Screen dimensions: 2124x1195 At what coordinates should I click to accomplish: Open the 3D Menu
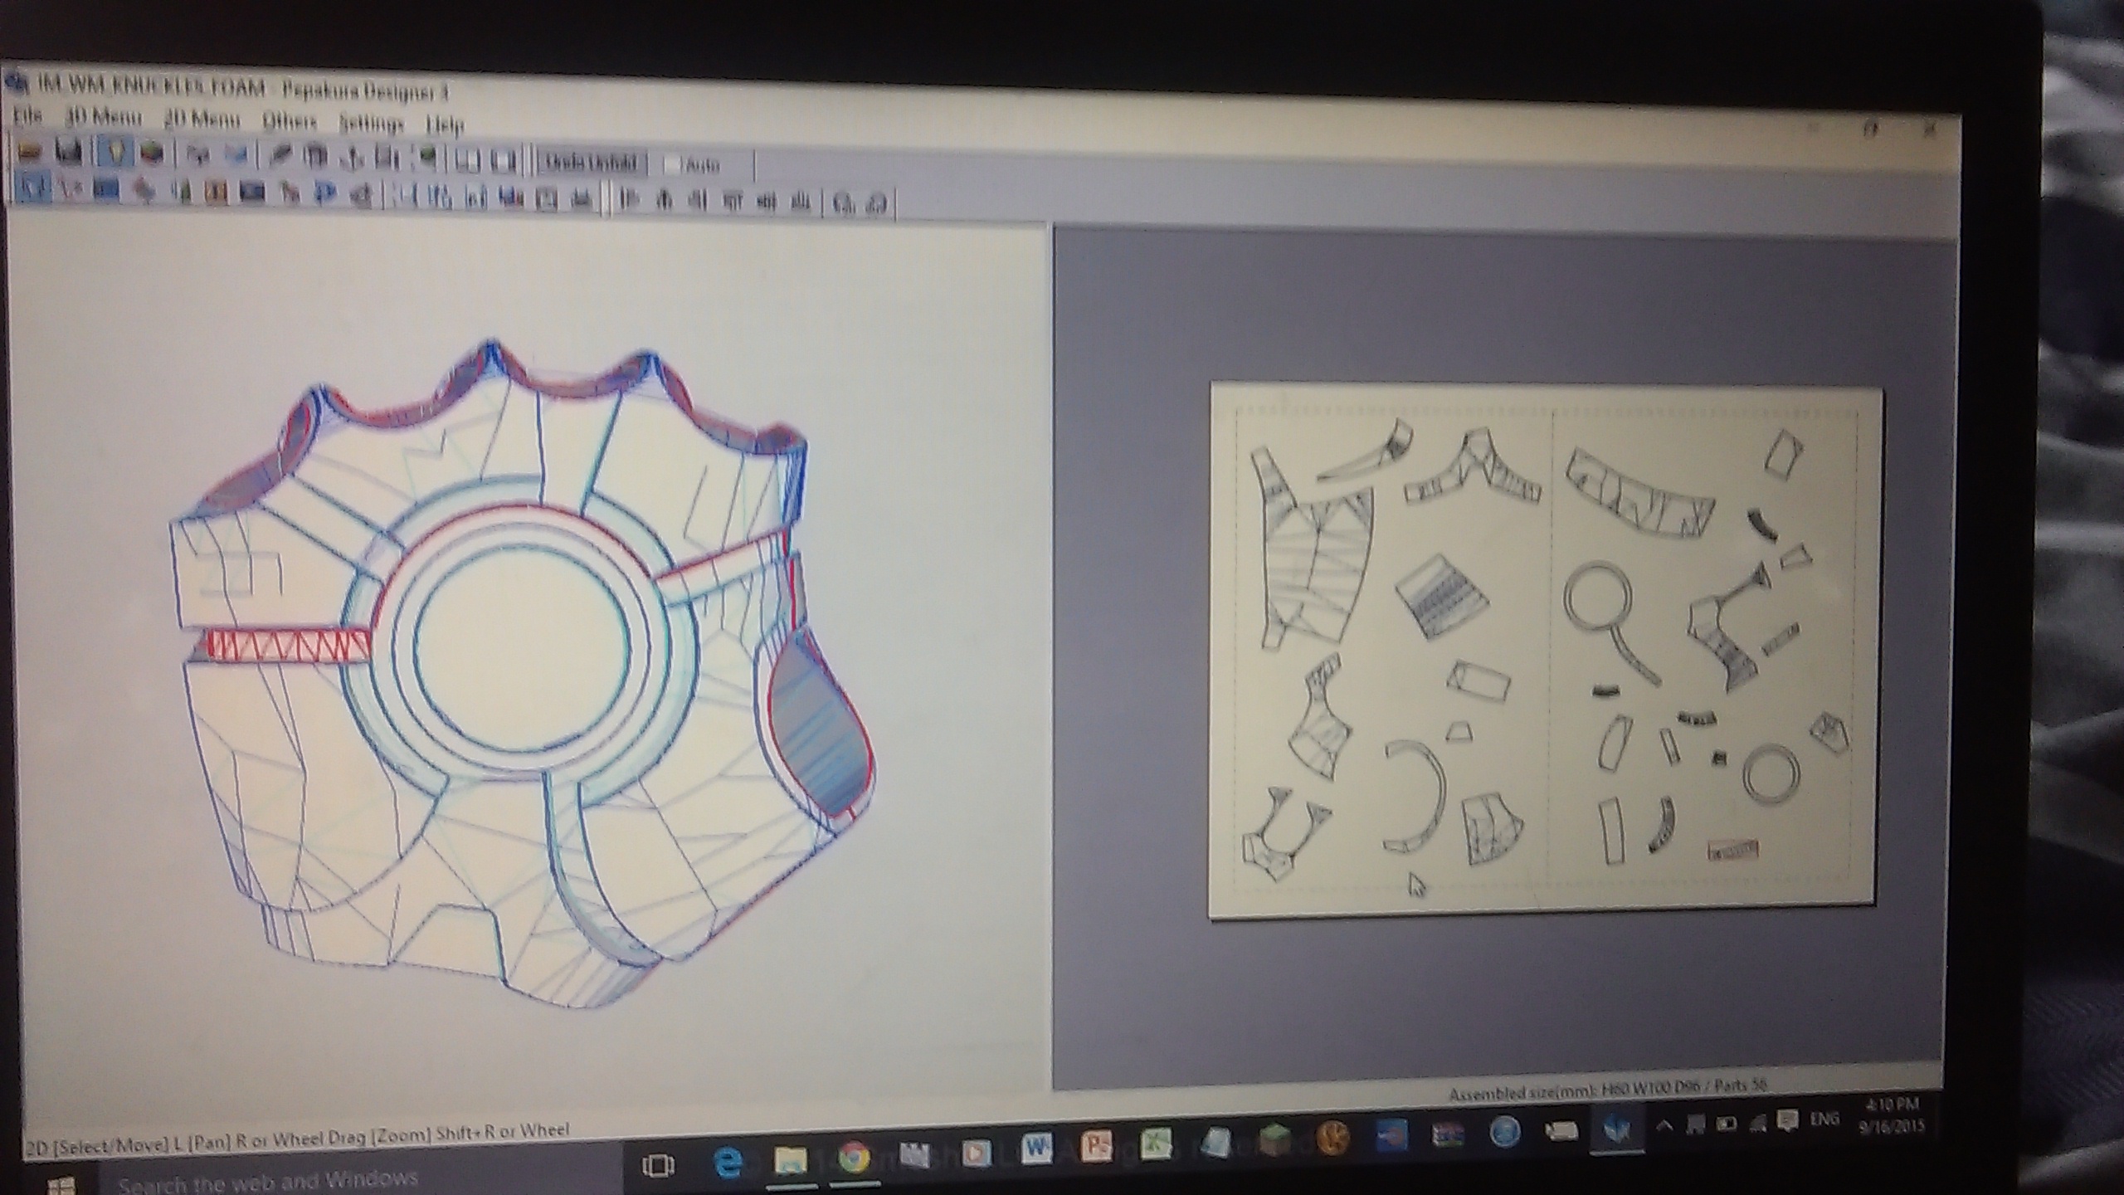pos(104,119)
